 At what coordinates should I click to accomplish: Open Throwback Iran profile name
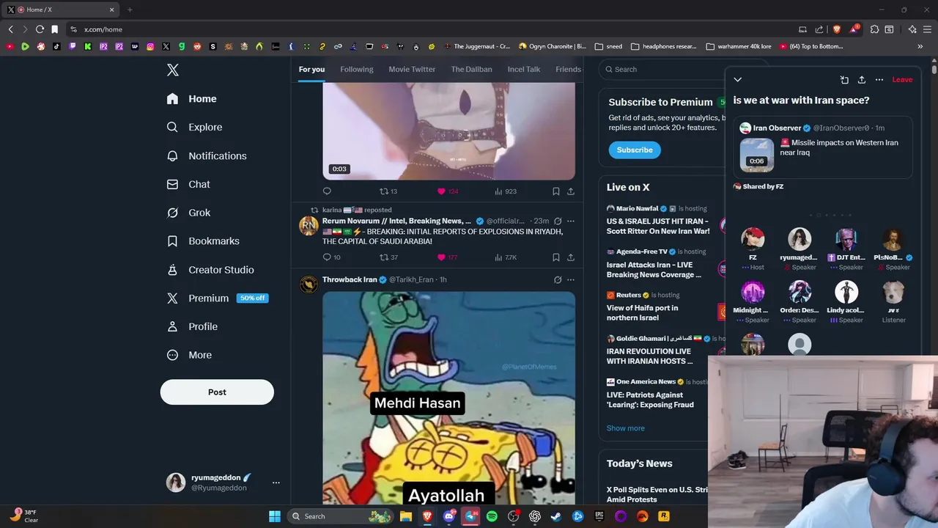[x=350, y=279]
